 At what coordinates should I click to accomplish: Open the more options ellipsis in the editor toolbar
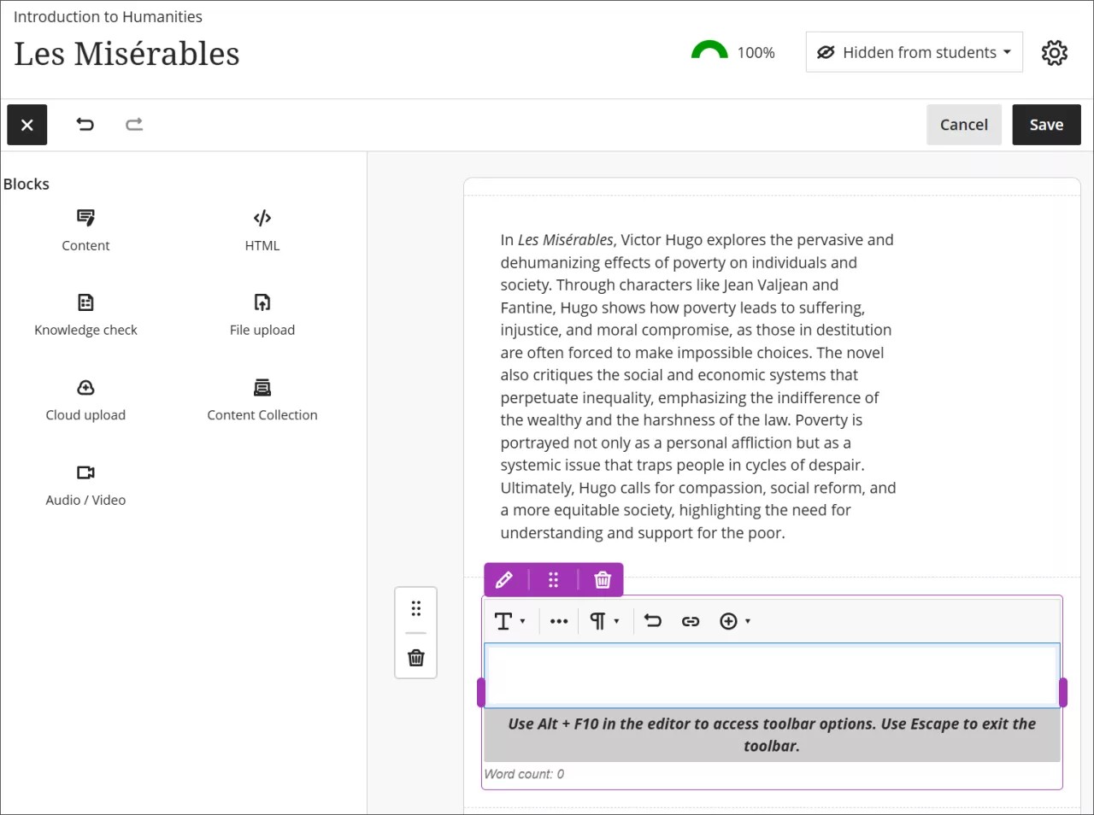point(558,621)
